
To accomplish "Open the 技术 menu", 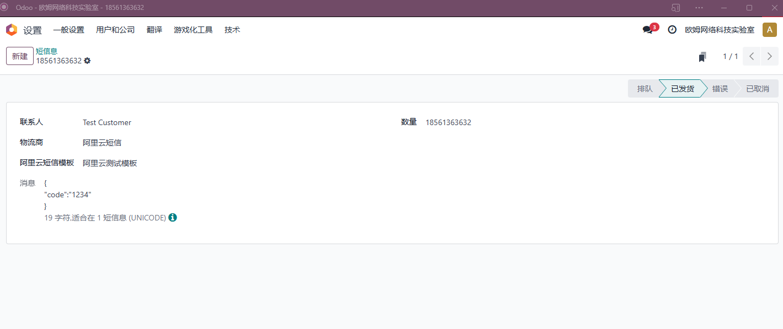I will tap(232, 30).
